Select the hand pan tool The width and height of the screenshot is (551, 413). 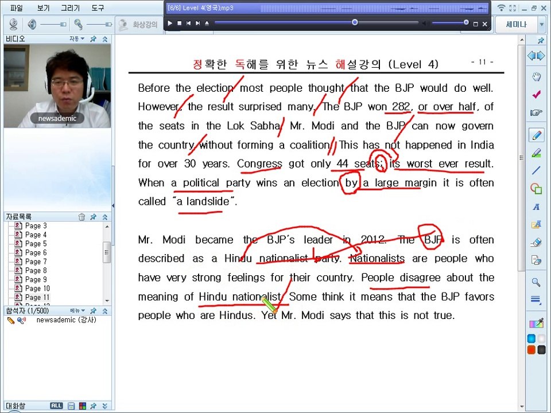[x=536, y=76]
